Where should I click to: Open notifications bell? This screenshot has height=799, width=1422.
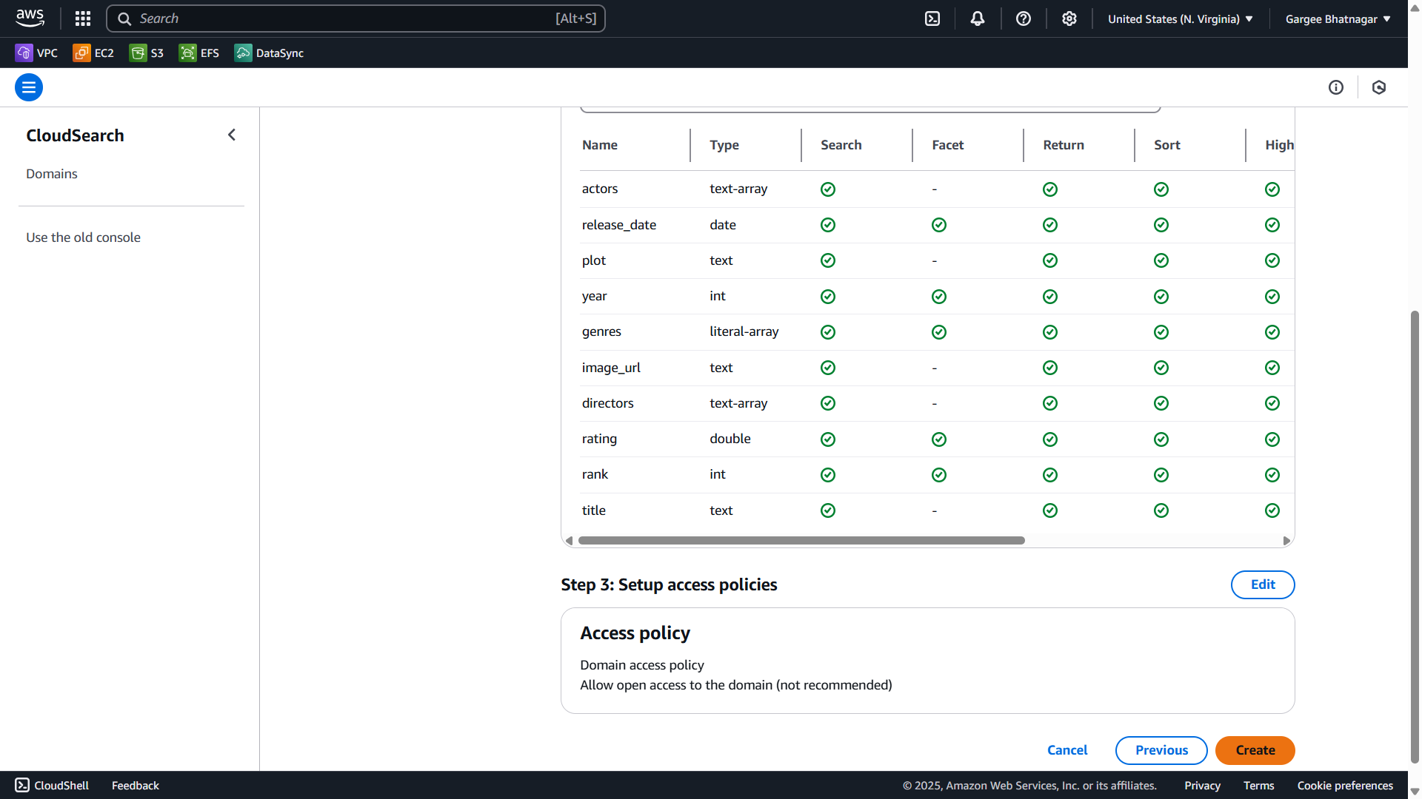pos(978,18)
